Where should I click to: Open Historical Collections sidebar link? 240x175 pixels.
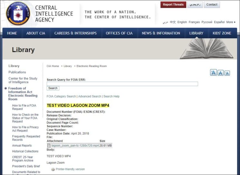[x=25, y=151]
